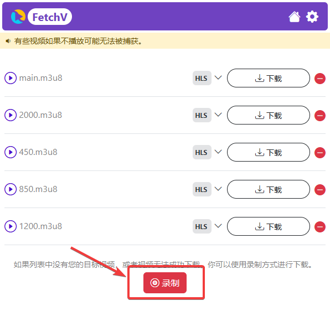
Task: Remove 2000.m3u8 from the list
Action: [320, 116]
